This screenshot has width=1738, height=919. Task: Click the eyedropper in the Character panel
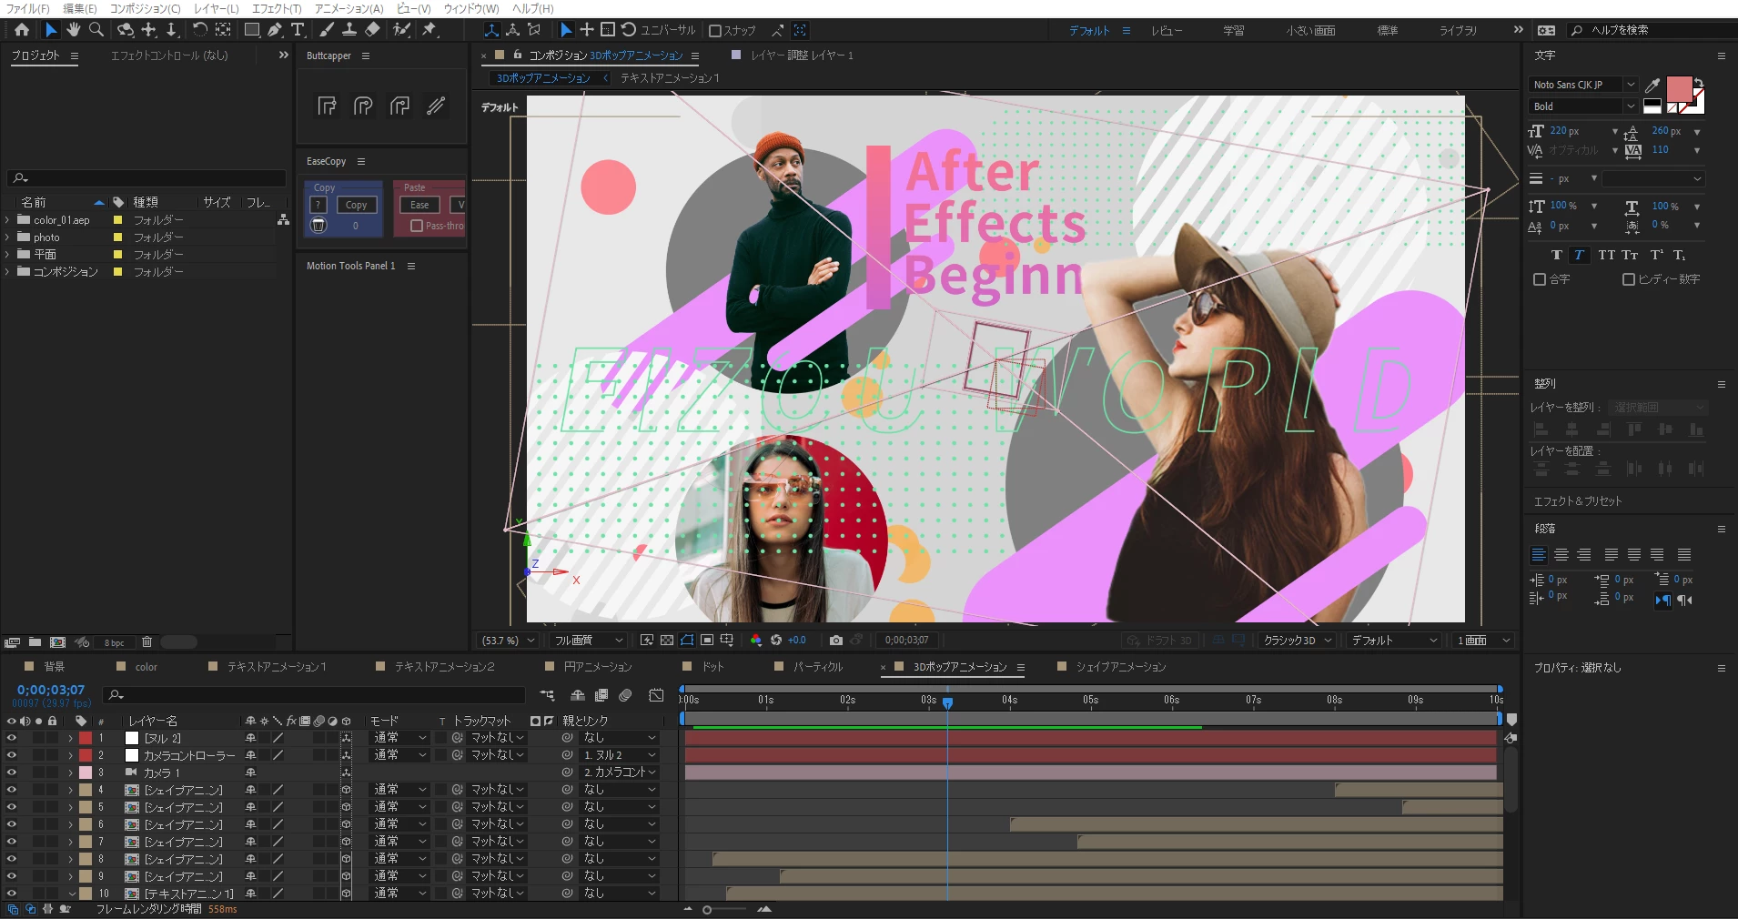click(1652, 86)
